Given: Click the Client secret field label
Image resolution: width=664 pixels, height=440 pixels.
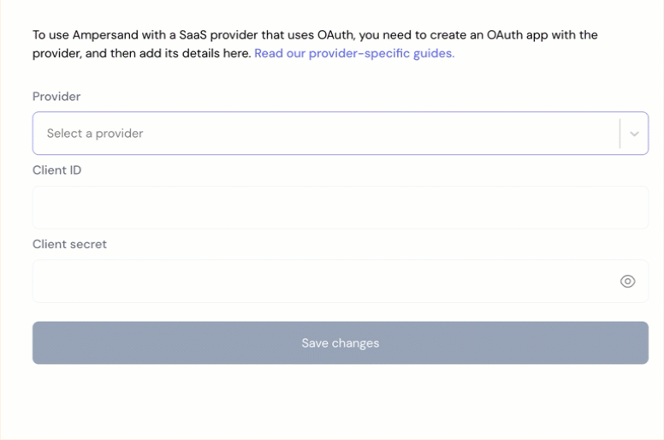Looking at the screenshot, I should coord(69,244).
